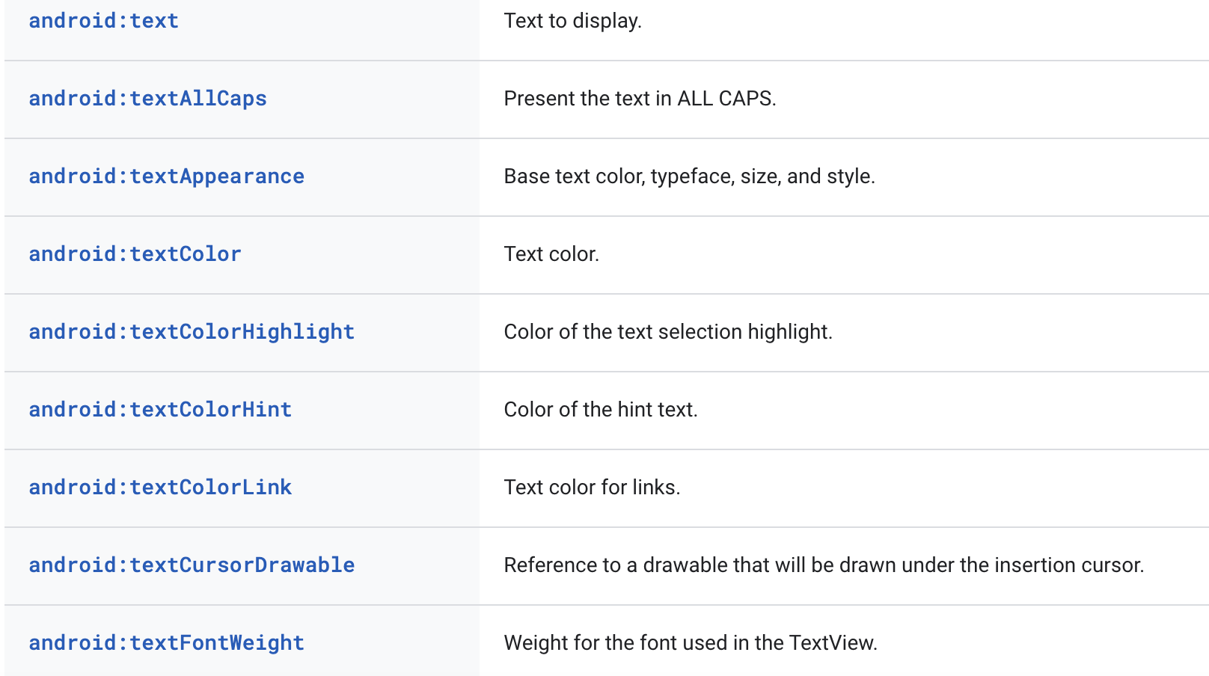Click the 'Text color for links.' description

coord(592,488)
